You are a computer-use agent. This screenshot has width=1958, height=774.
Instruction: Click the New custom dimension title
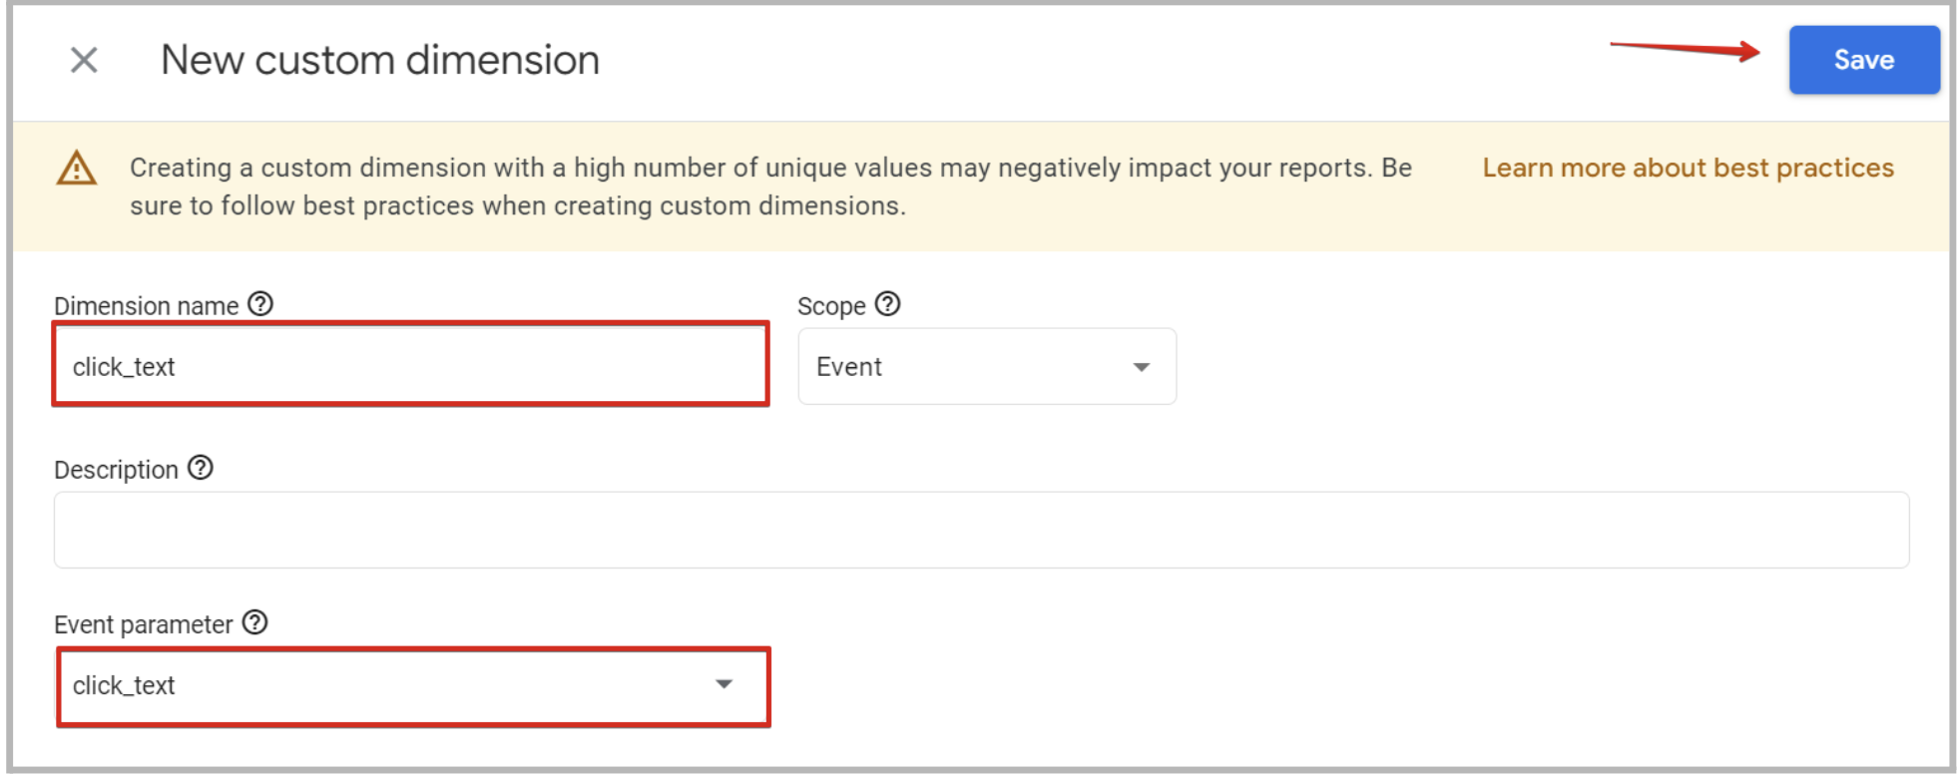click(x=380, y=60)
